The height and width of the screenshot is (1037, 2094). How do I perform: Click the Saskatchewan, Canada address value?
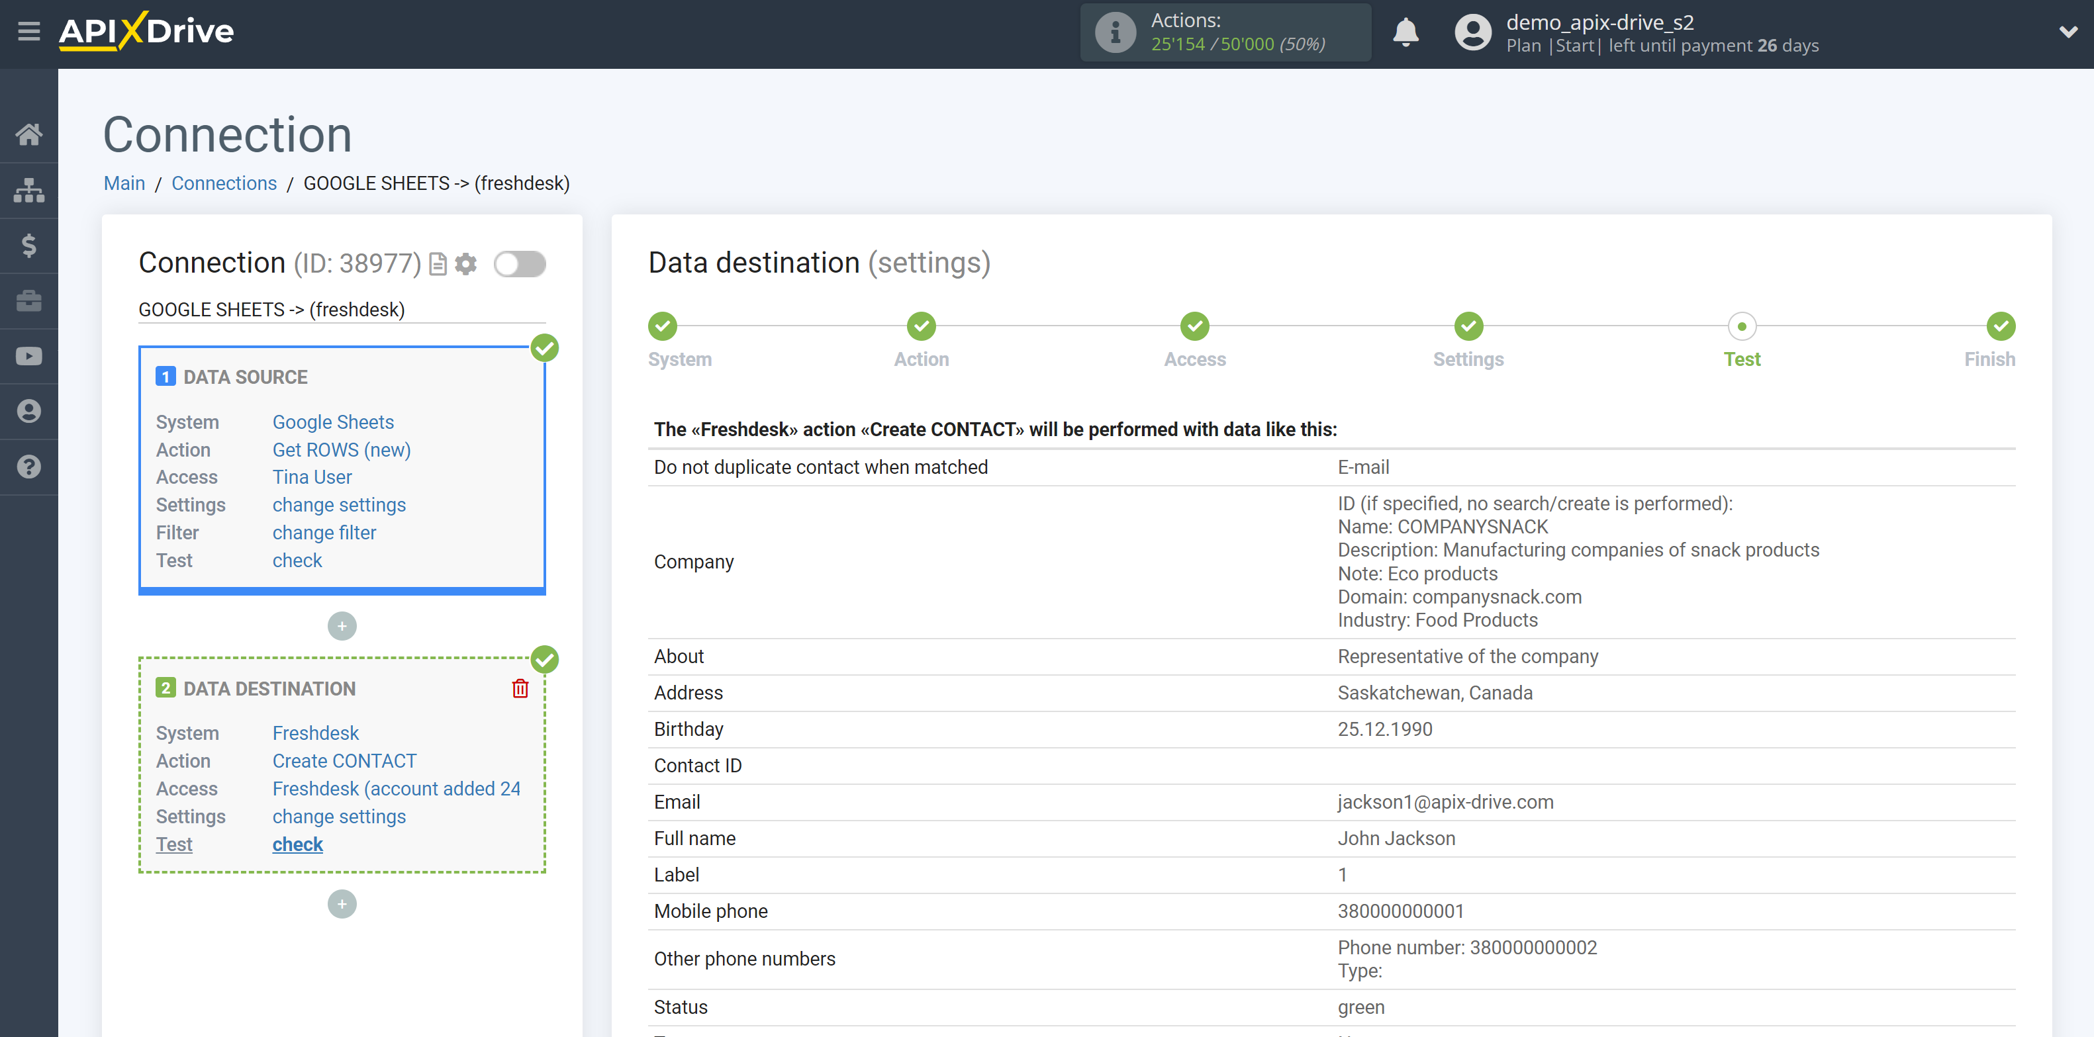[1435, 694]
